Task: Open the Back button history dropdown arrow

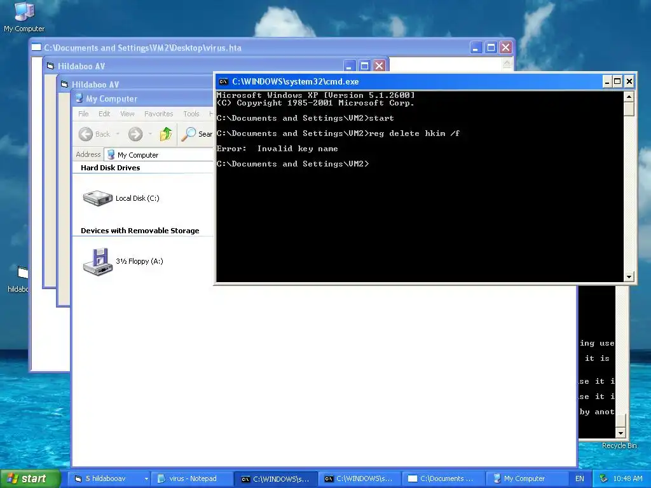Action: coord(118,134)
